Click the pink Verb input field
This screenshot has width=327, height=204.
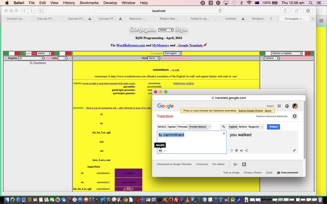pos(176,58)
